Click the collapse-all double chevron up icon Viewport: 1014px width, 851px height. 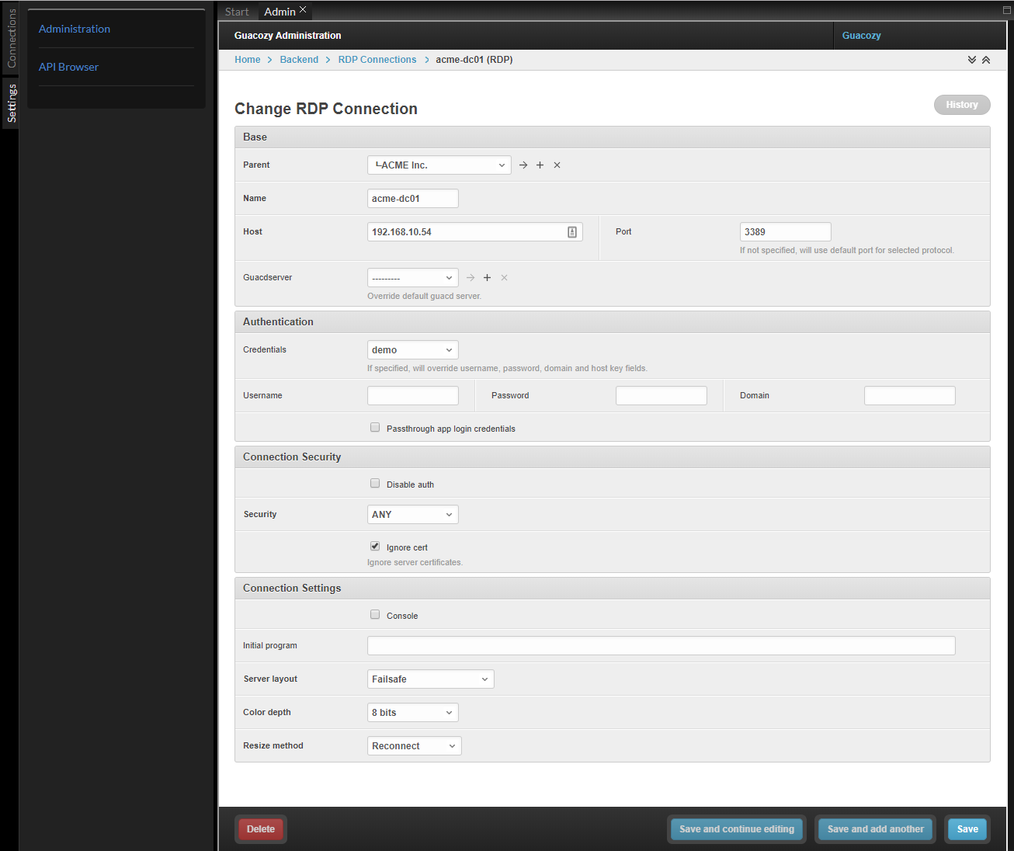click(x=986, y=60)
